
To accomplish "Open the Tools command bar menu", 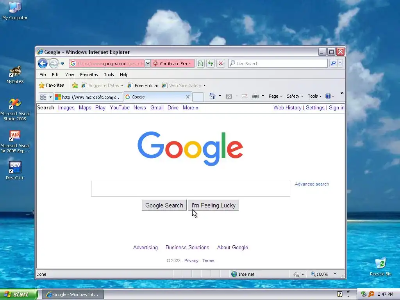I will point(314,96).
